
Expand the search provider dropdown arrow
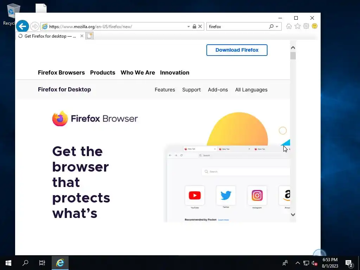[x=277, y=27]
